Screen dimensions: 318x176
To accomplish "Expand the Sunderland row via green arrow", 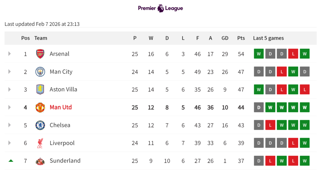I will click(11, 161).
